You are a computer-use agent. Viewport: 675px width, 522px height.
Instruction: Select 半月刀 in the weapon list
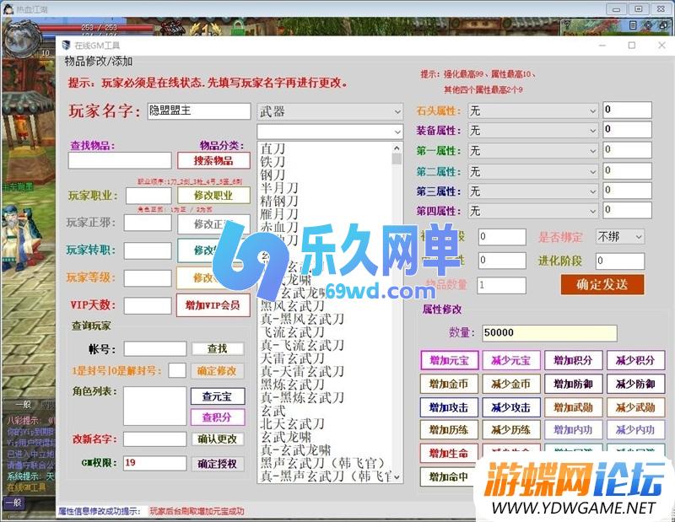click(279, 188)
